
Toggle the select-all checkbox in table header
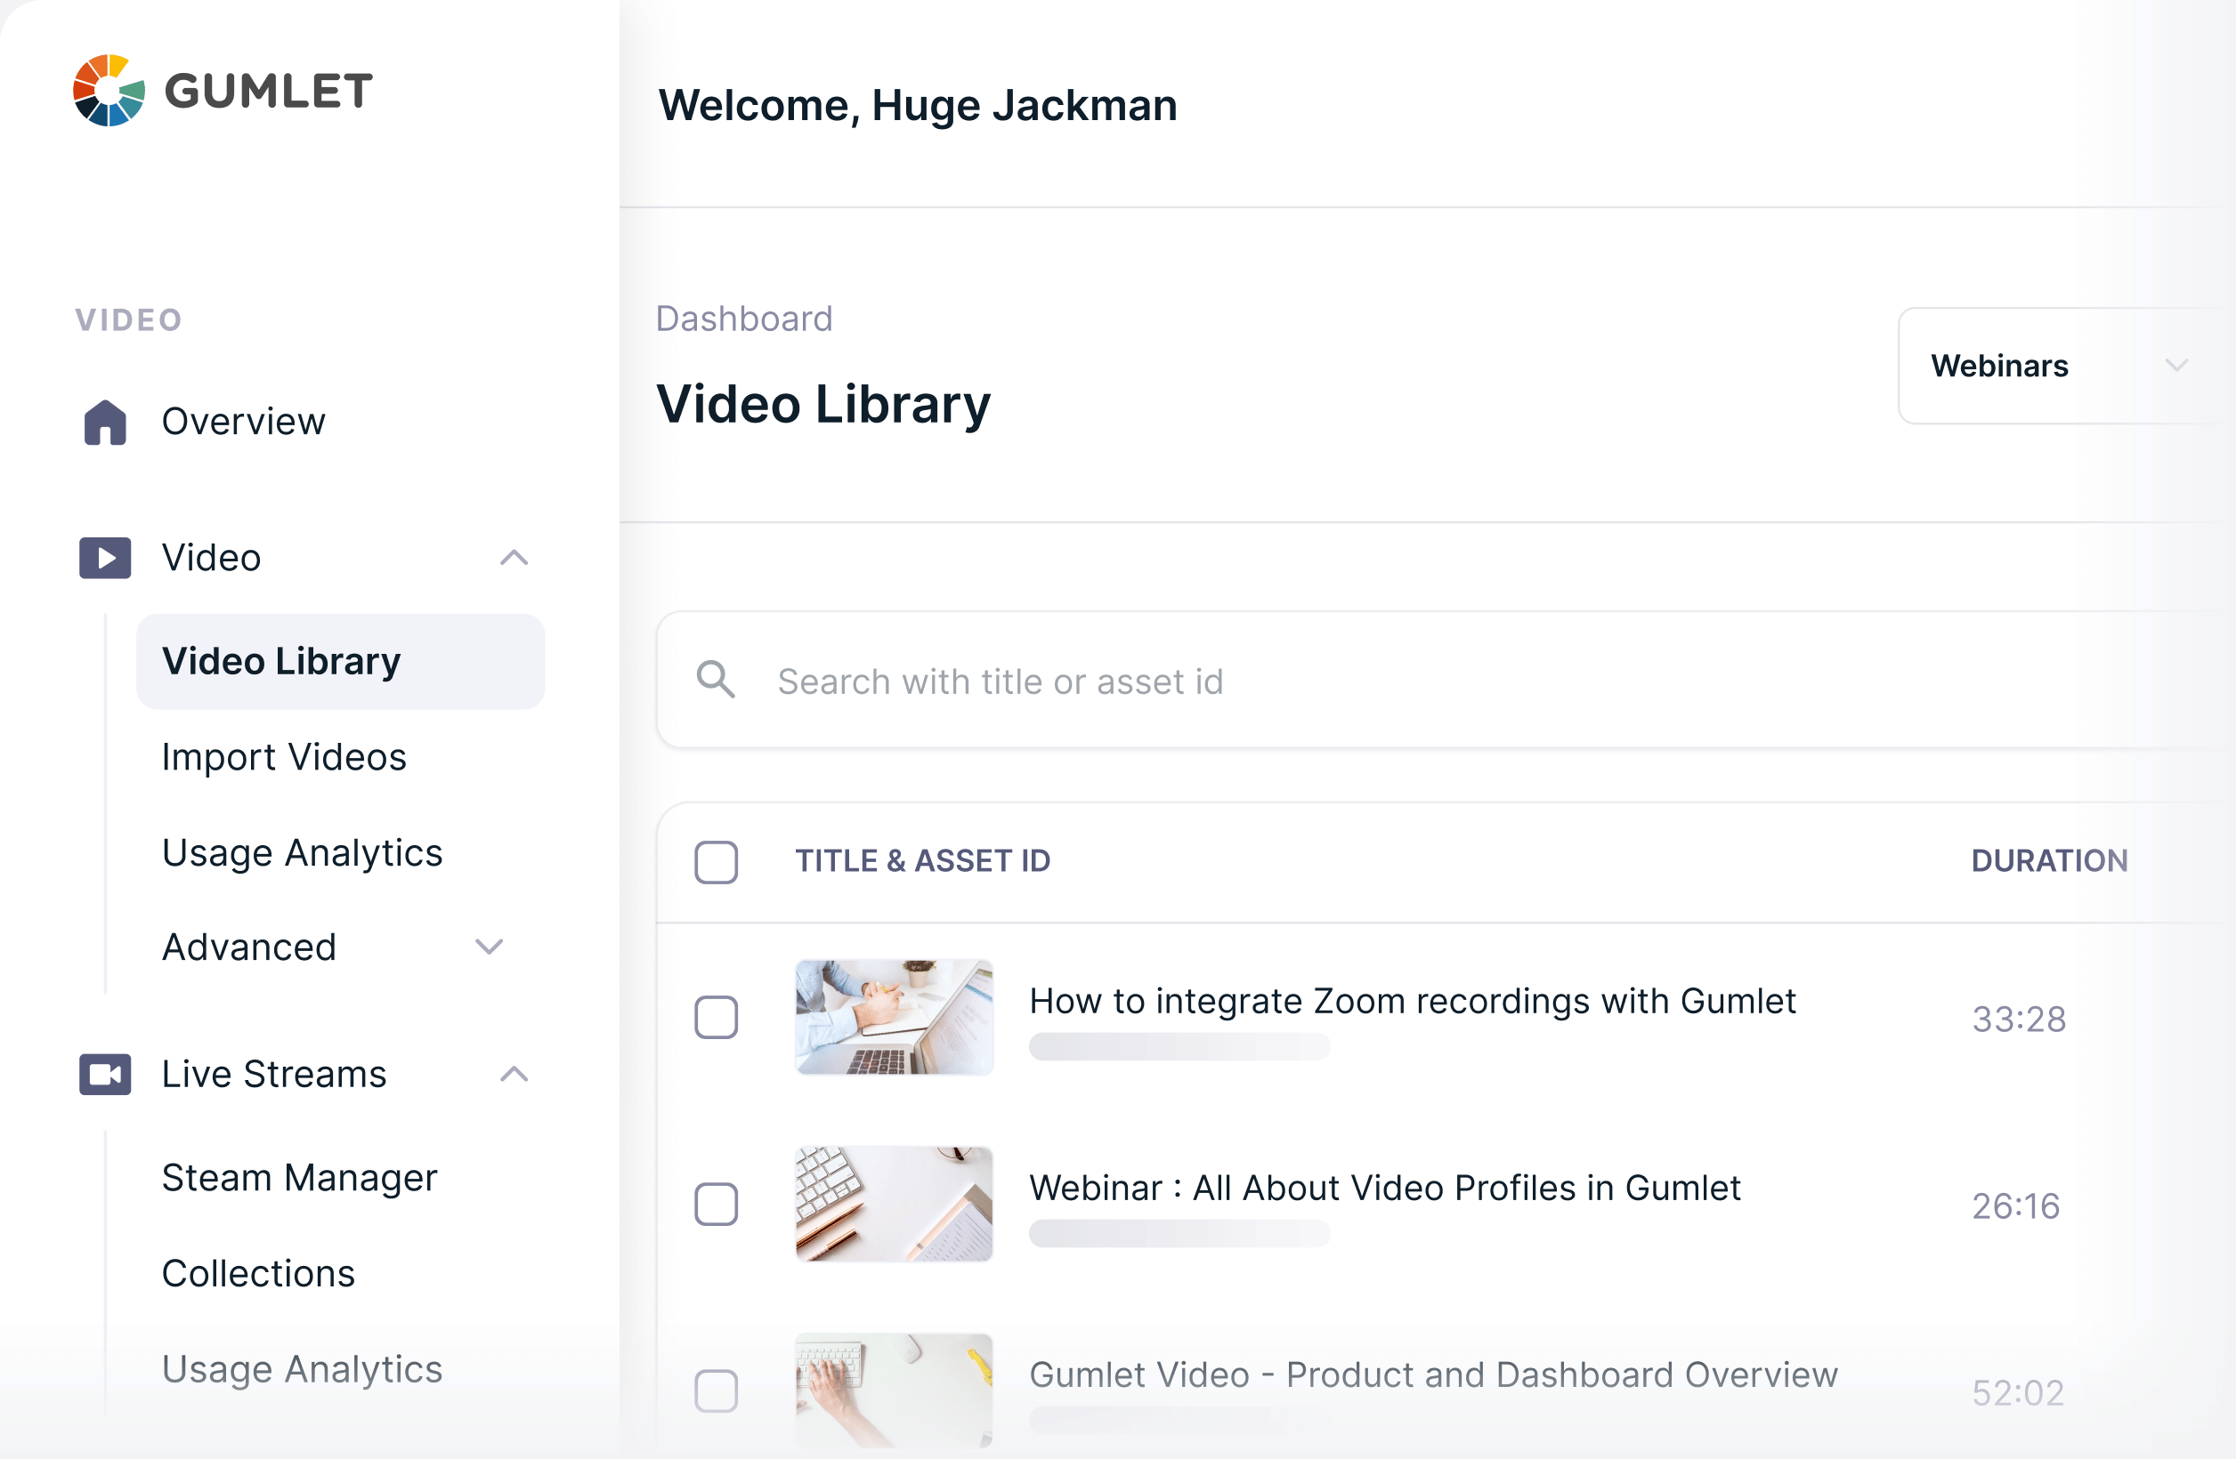[716, 861]
